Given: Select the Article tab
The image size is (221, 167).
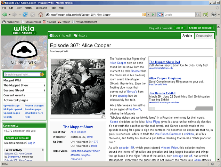Looking at the screenshot, I should [x=187, y=36].
